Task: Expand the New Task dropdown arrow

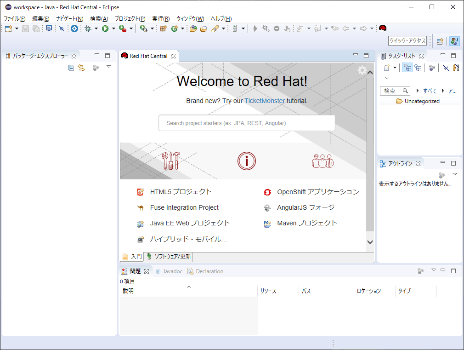Action: 395,68
